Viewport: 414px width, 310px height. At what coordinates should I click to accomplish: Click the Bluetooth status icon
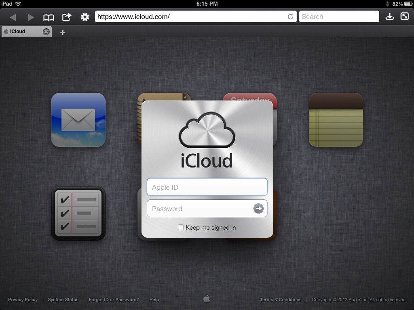click(387, 4)
